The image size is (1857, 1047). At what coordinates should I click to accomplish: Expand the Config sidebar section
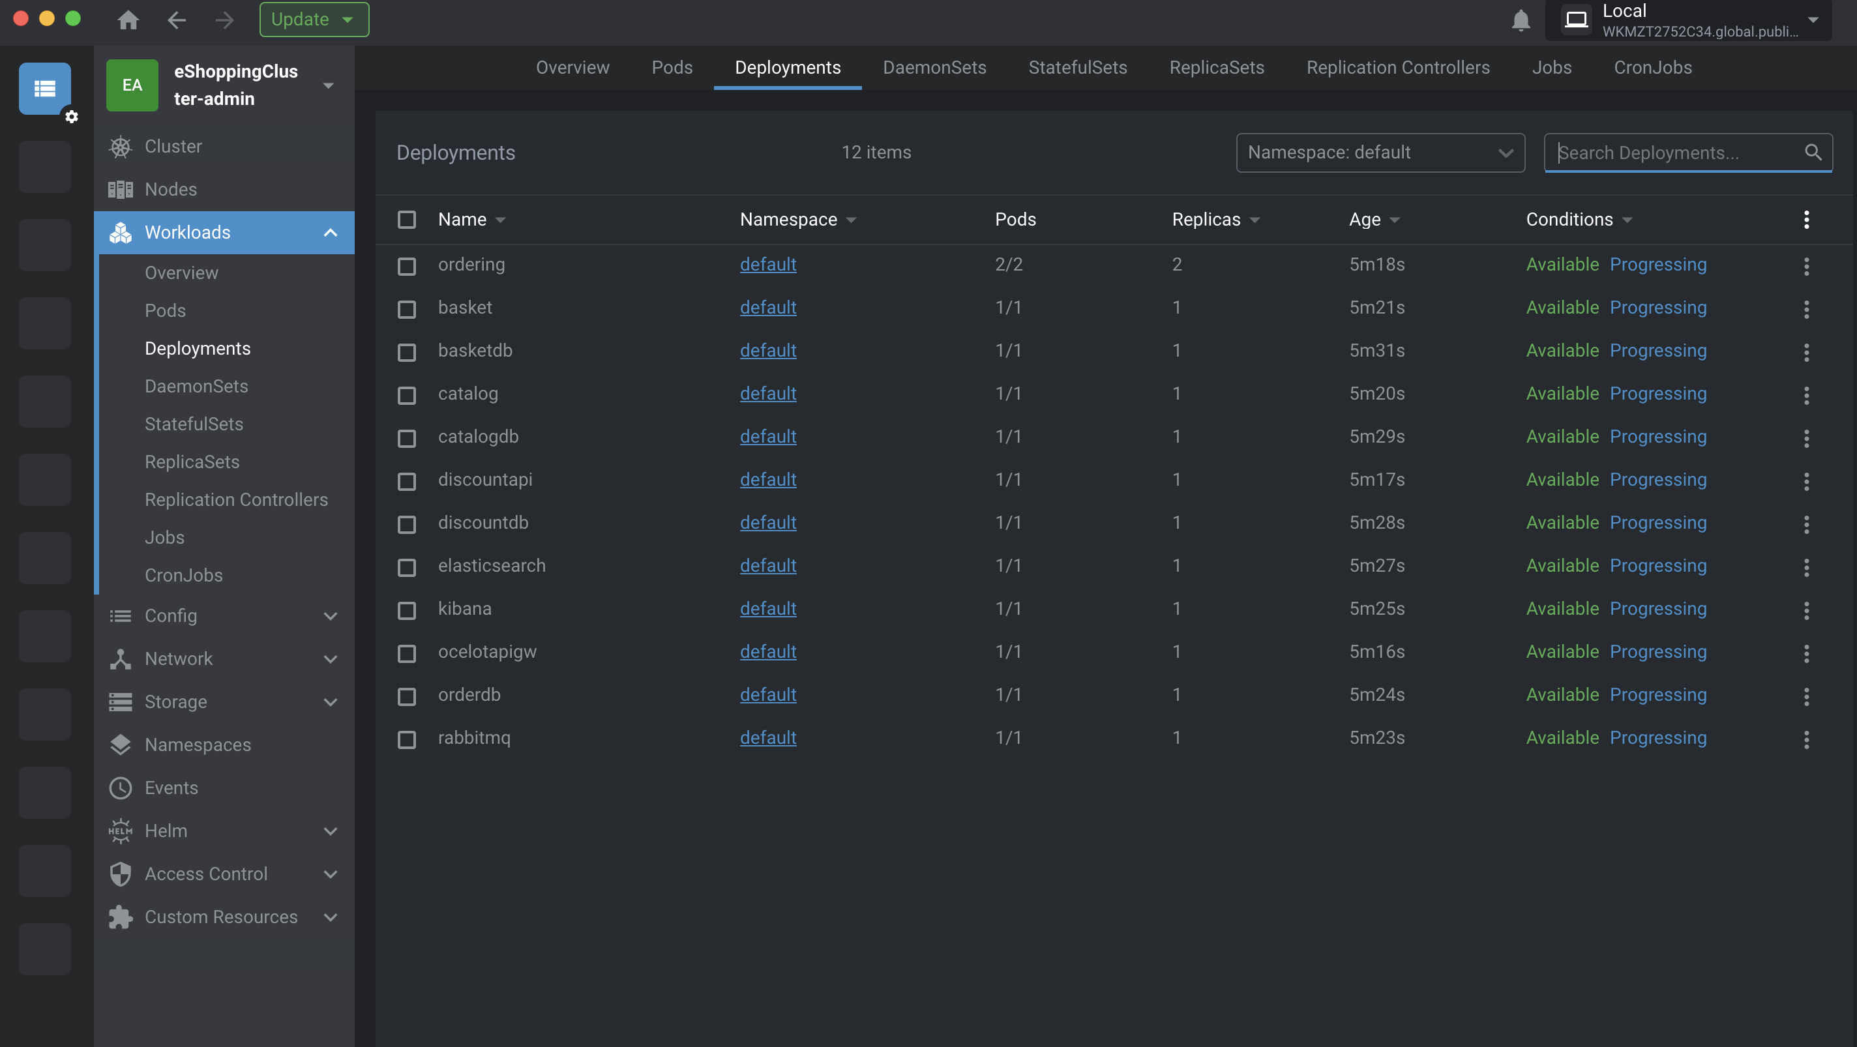(x=330, y=616)
